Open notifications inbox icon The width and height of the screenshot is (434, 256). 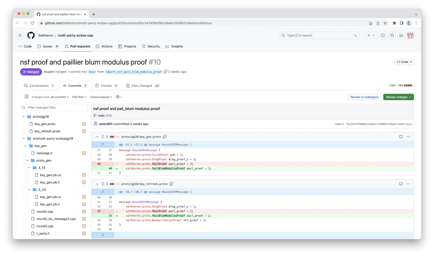point(401,35)
